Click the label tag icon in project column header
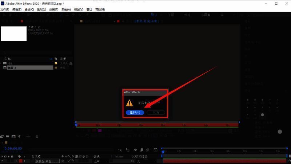This screenshot has height=164, width=291. pos(56,59)
